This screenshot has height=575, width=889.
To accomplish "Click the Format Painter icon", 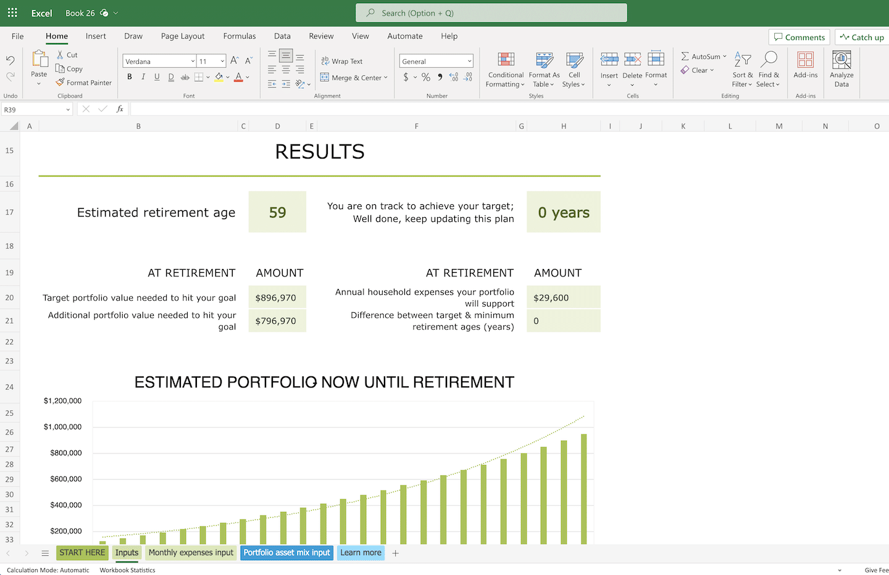I will pos(60,83).
